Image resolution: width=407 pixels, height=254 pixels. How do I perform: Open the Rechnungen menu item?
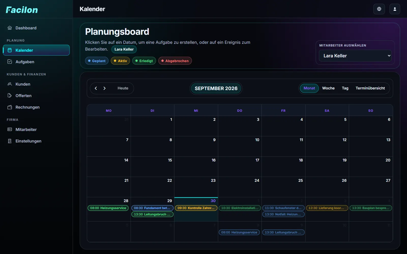36,107
